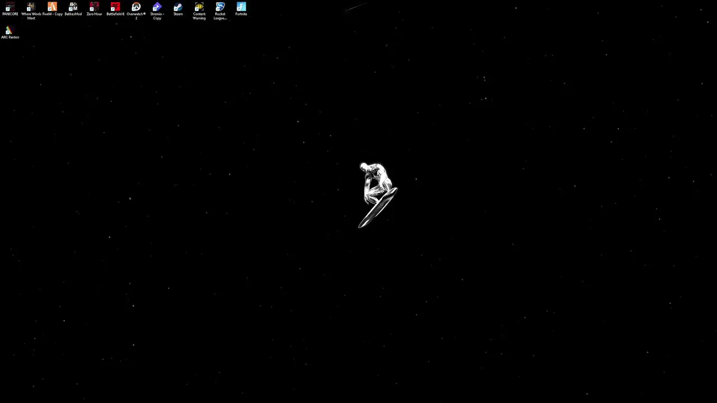Click the Steam desktop shortcut
Viewport: 717px width, 403px height.
(x=178, y=9)
